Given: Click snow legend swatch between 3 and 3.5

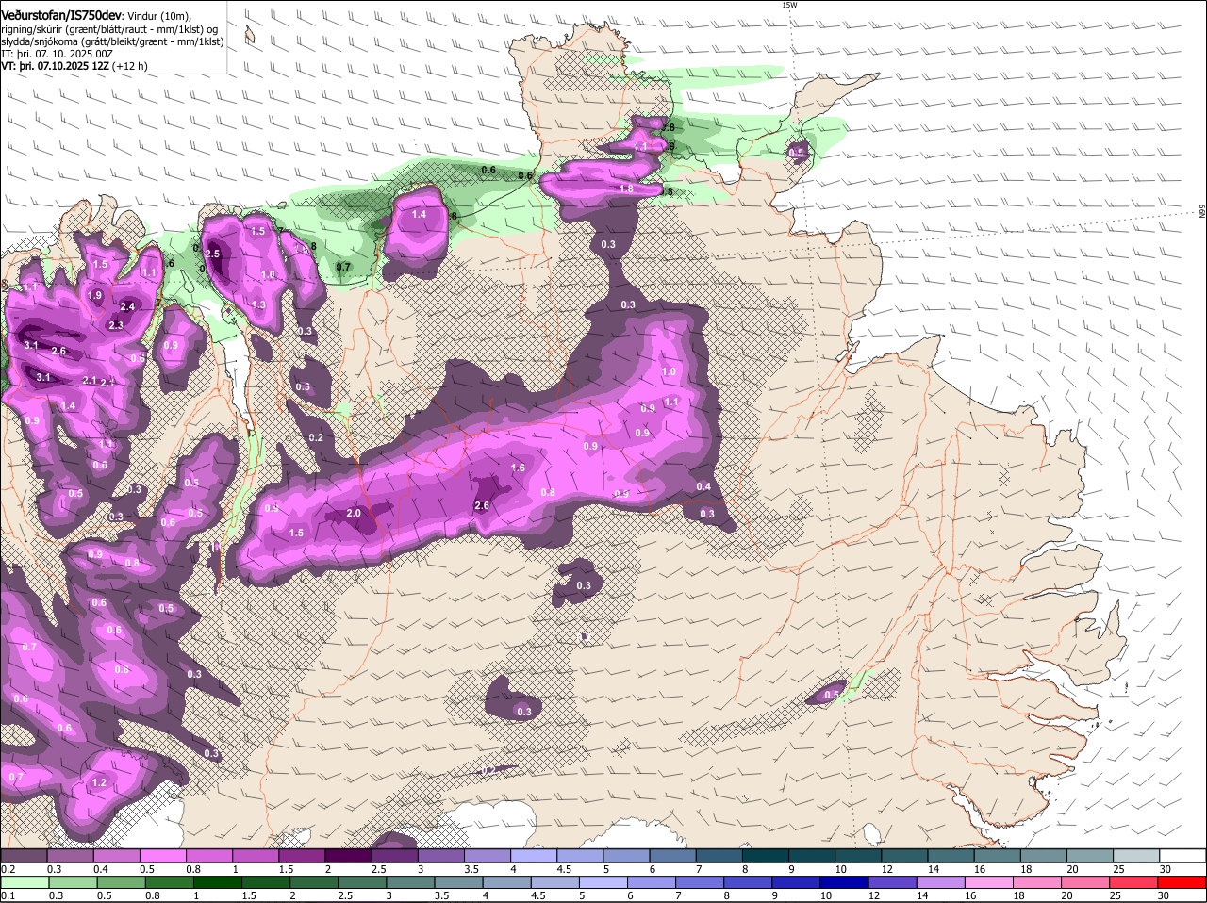Looking at the screenshot, I should point(441,855).
